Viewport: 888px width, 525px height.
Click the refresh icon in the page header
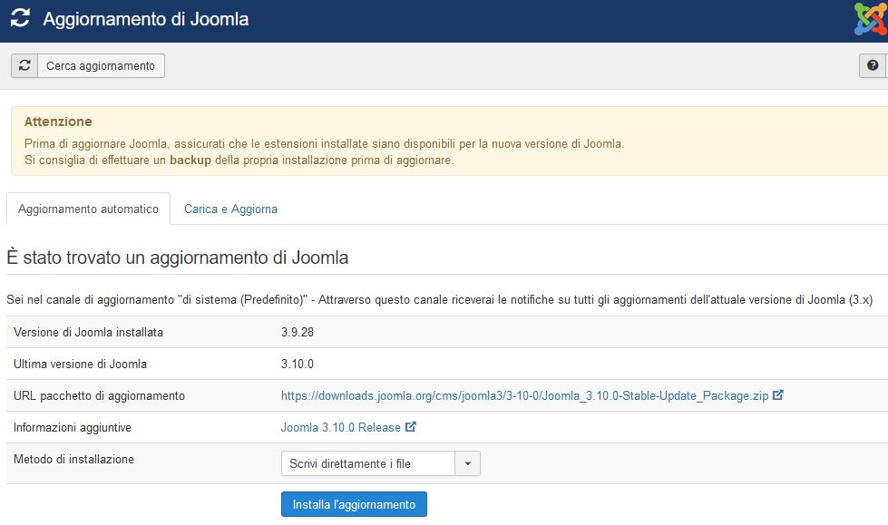coord(22,17)
